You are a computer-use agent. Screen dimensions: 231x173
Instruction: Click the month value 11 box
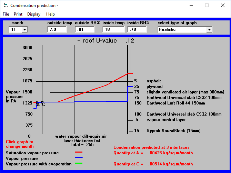point(16,29)
